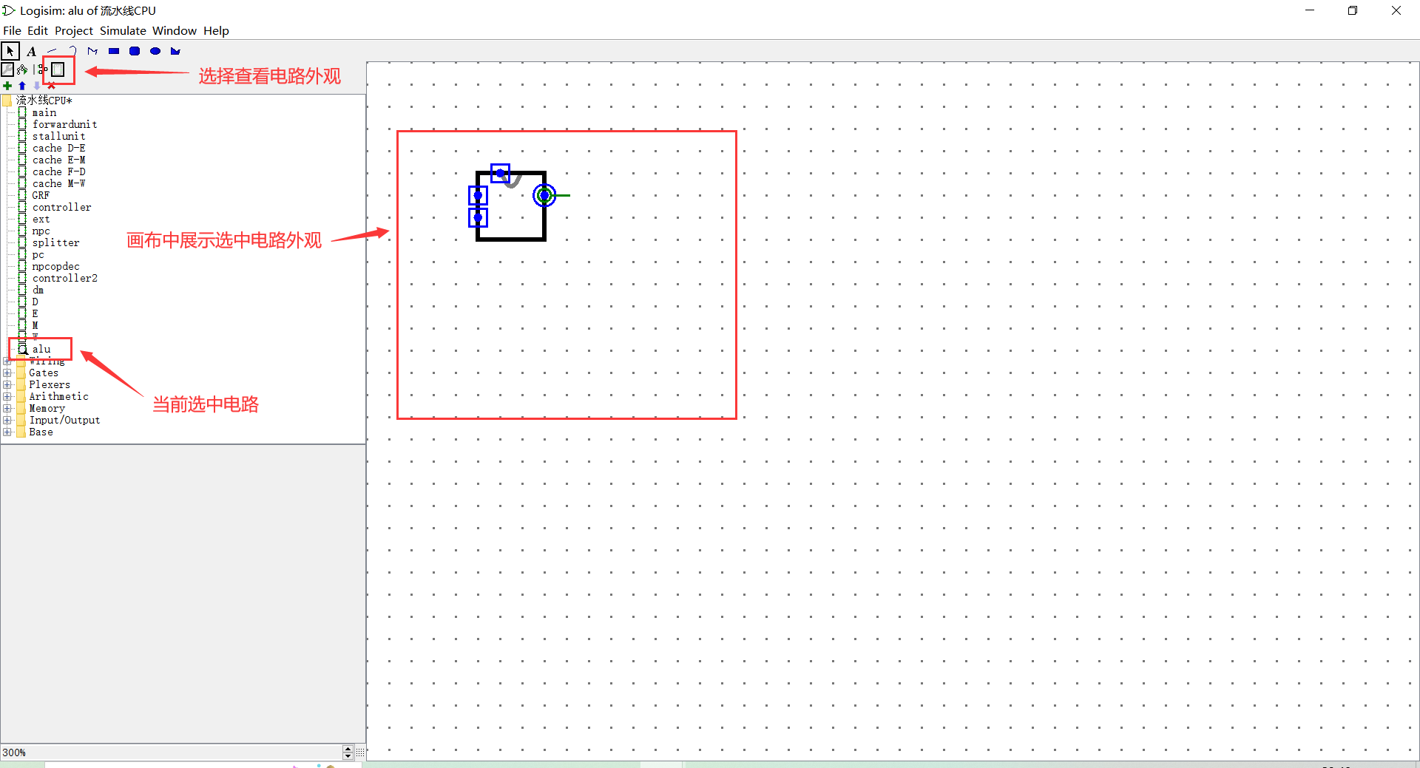Expand the Gates library folder
The width and height of the screenshot is (1420, 768).
click(x=7, y=373)
